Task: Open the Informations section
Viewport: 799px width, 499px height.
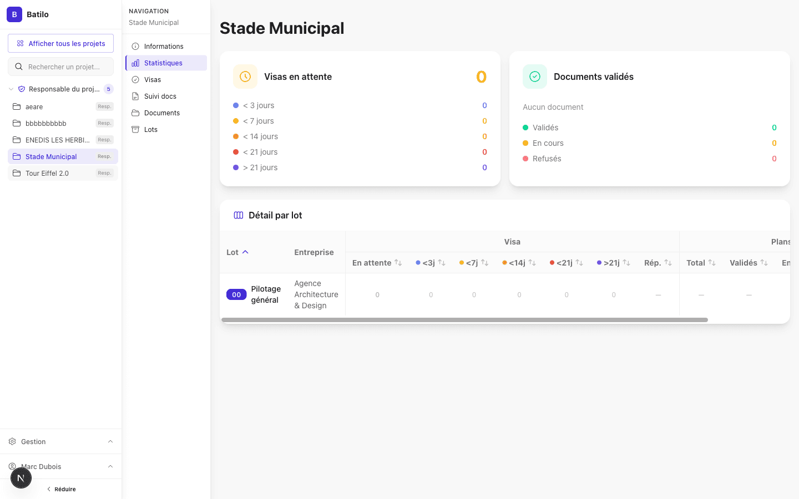Action: point(164,46)
